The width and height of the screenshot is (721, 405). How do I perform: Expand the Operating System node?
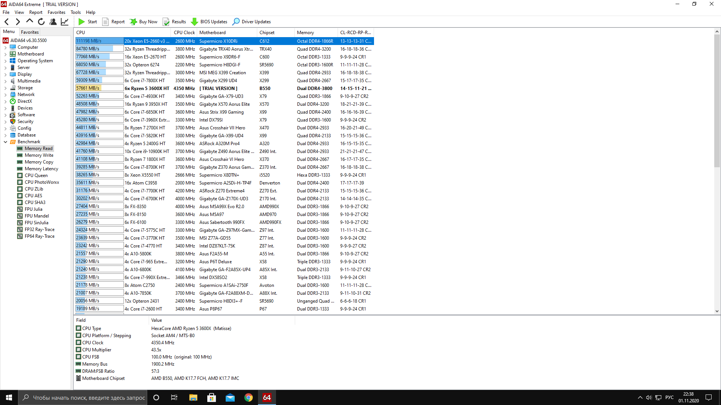(x=5, y=61)
